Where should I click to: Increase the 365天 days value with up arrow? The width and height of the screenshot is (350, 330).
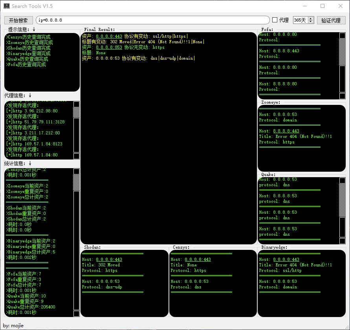tap(311, 18)
